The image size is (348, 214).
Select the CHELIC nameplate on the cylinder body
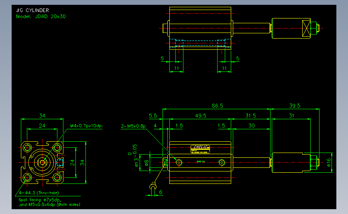[x=200, y=149]
